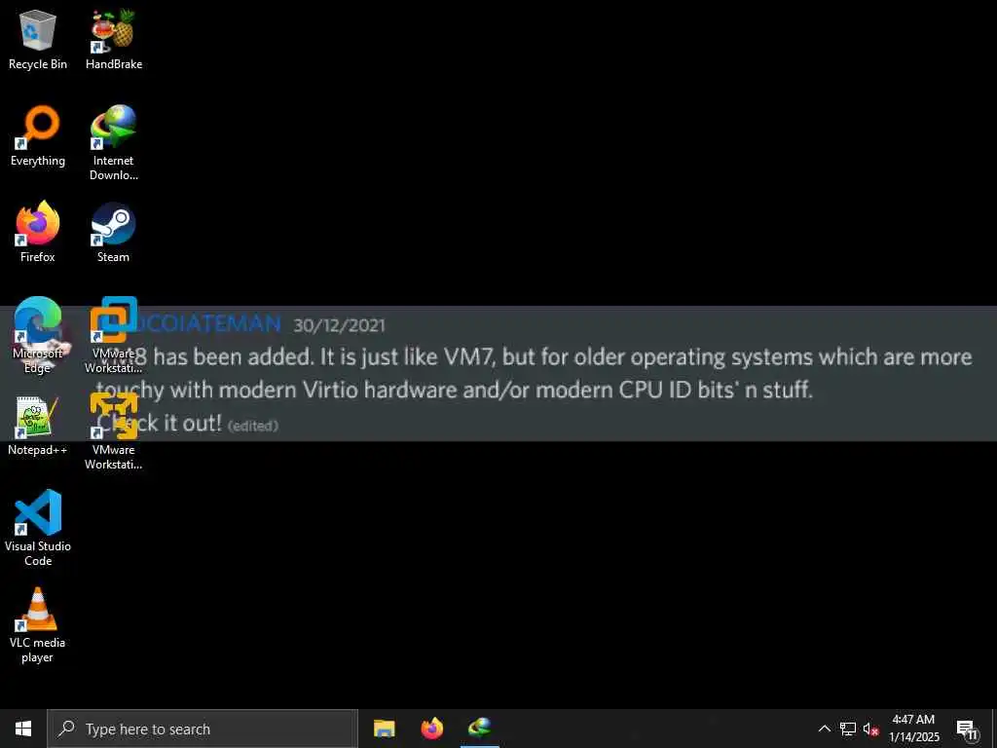The width and height of the screenshot is (997, 748).
Task: Select the VLC media player desktop shortcut
Action: pos(38,624)
